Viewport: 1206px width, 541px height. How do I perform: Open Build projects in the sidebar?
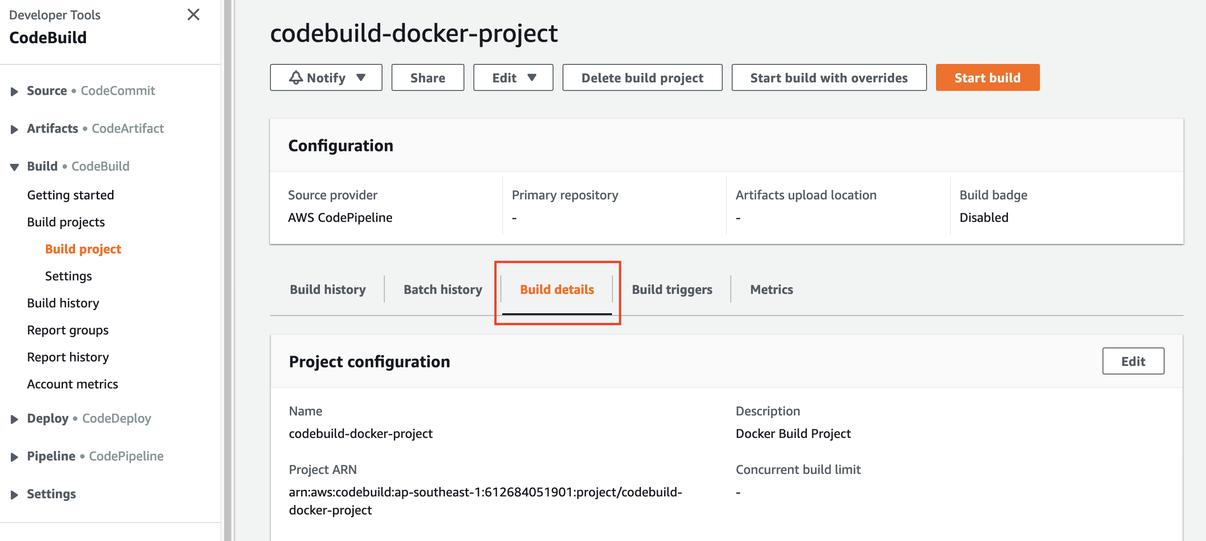point(66,221)
